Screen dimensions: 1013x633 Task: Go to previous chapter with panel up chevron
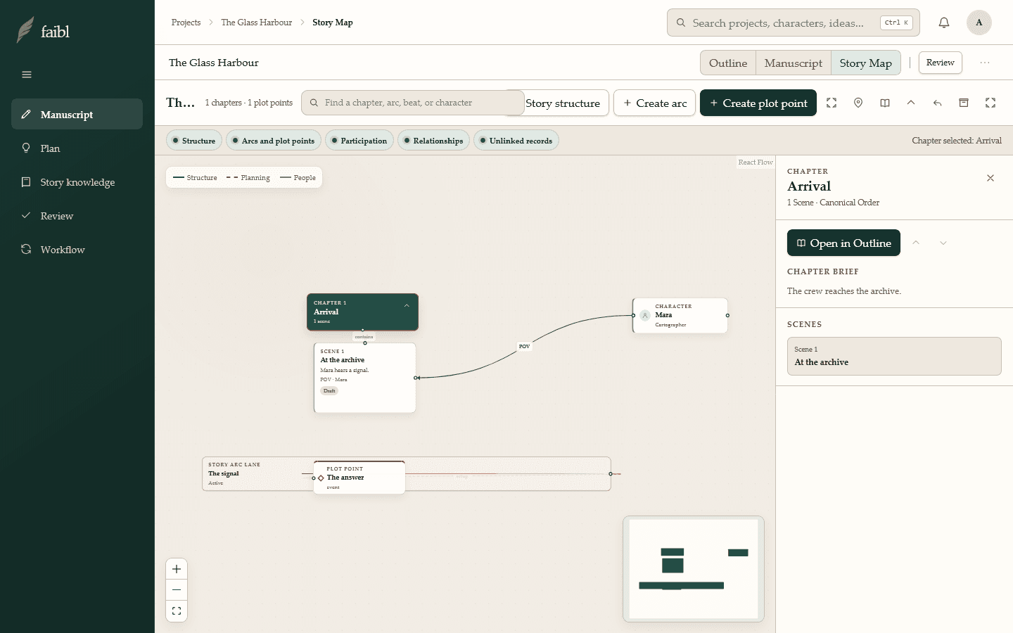[916, 243]
